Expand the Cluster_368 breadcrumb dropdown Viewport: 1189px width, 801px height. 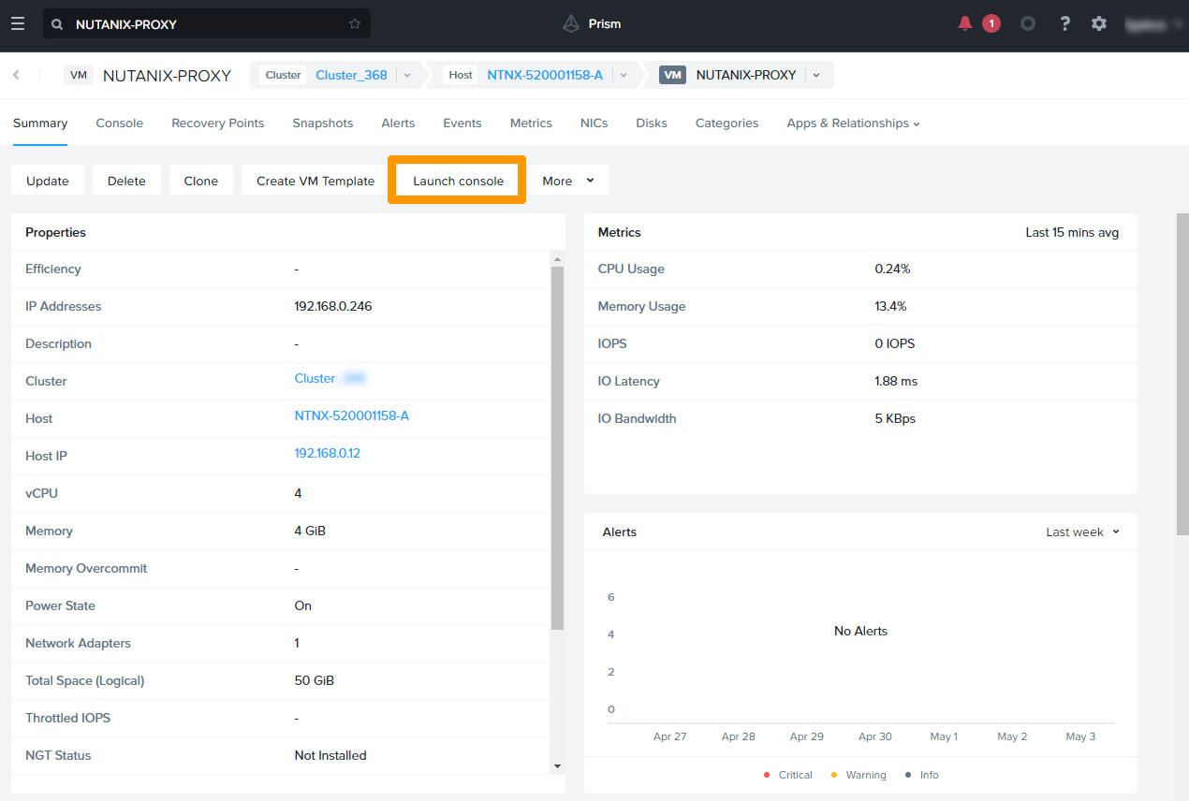[406, 74]
